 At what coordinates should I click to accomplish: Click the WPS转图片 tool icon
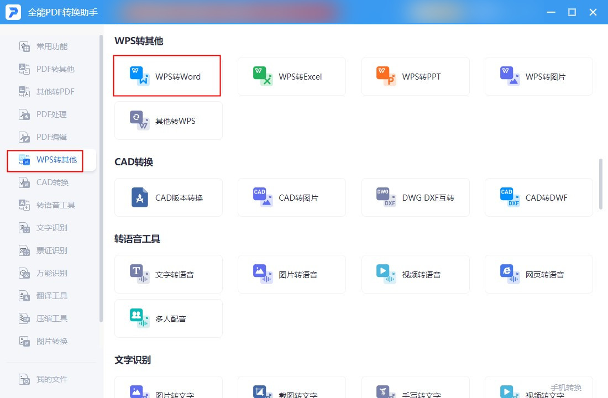click(x=510, y=76)
